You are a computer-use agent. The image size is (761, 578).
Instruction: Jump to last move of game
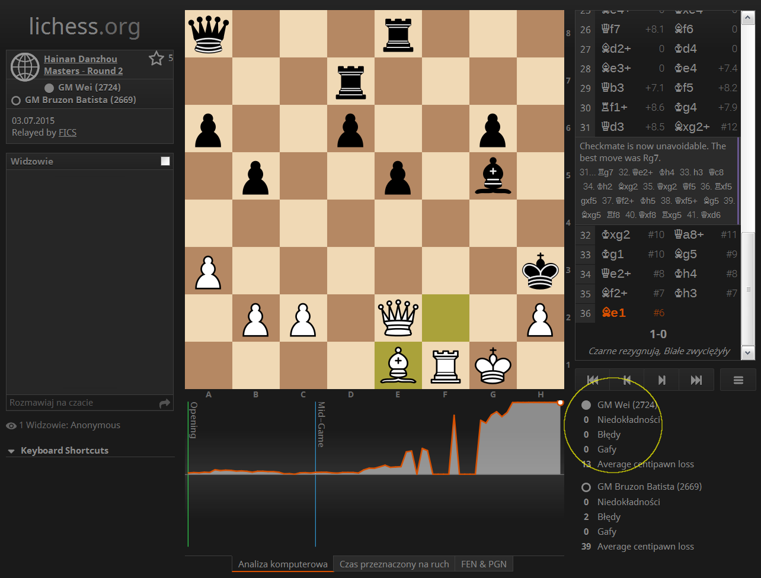coord(696,380)
